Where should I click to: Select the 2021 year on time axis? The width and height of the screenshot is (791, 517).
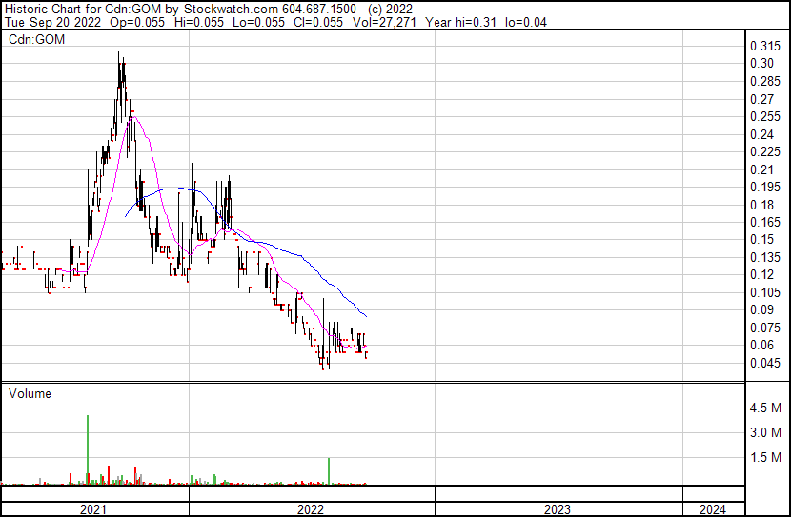point(92,509)
